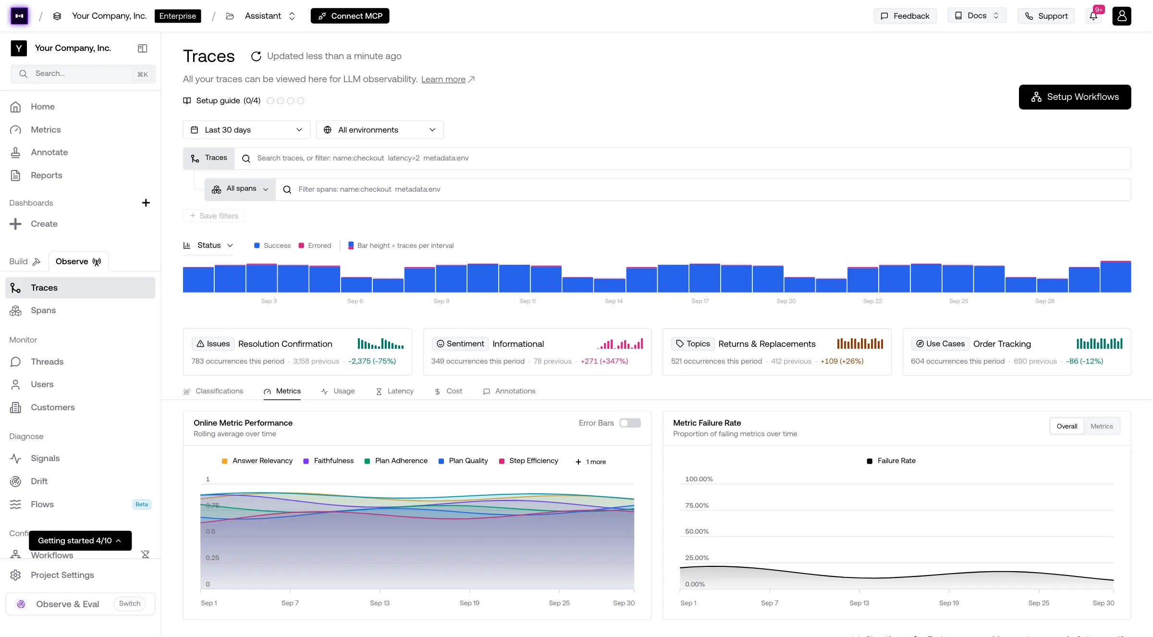Switch to the Build tab
Viewport: 1153px width, 637px height.
click(25, 261)
